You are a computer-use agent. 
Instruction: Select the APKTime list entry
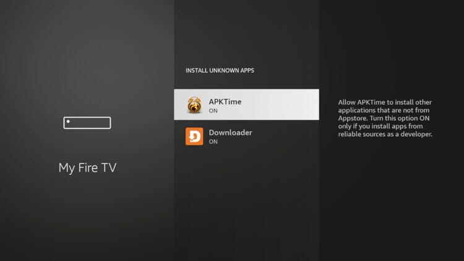point(246,105)
